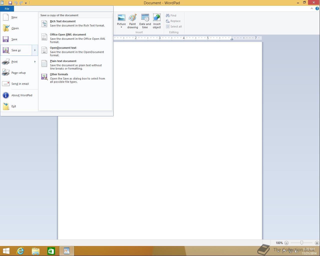Click the right indent marker on ruler
Screen dimensions: 320x256
pyautogui.click(x=232, y=38)
